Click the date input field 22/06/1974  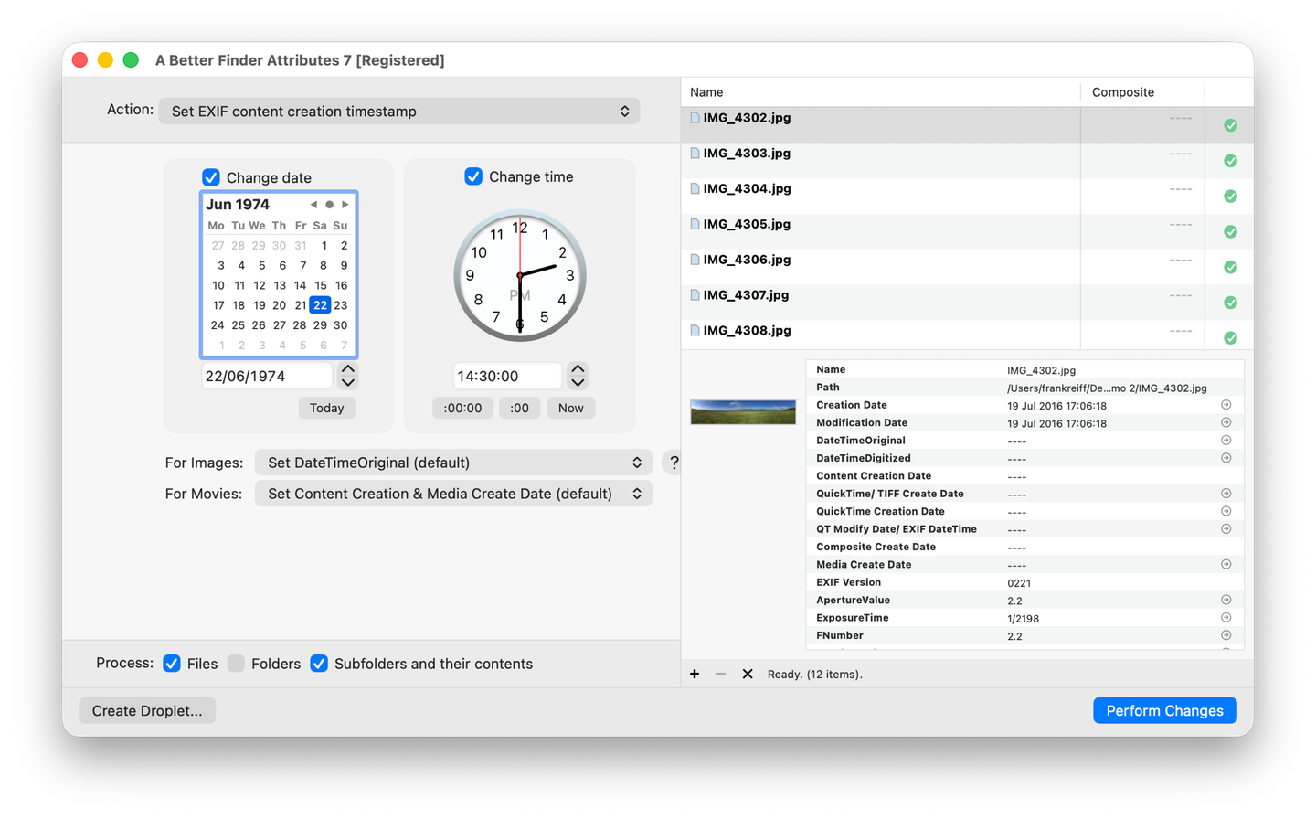pos(267,376)
